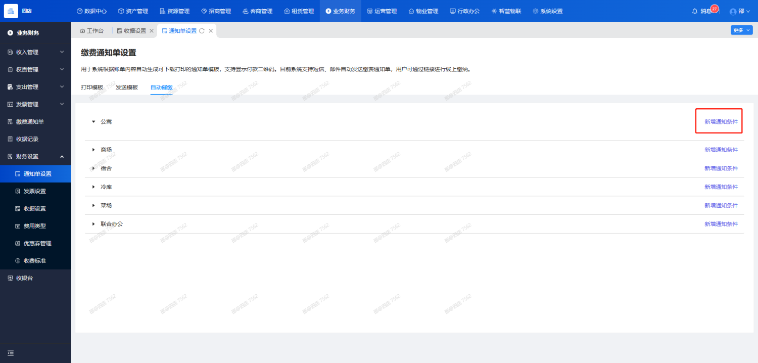The height and width of the screenshot is (363, 758).
Task: Switch to the 发送模板 tab
Action: [x=126, y=87]
